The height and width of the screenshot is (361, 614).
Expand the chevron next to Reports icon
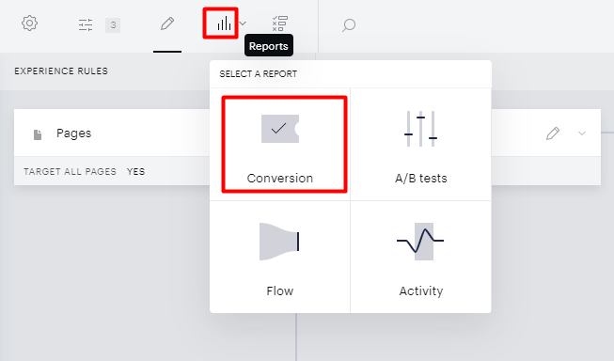[243, 24]
